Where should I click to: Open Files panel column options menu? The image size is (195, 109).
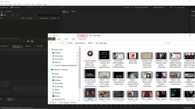tap(59, 18)
